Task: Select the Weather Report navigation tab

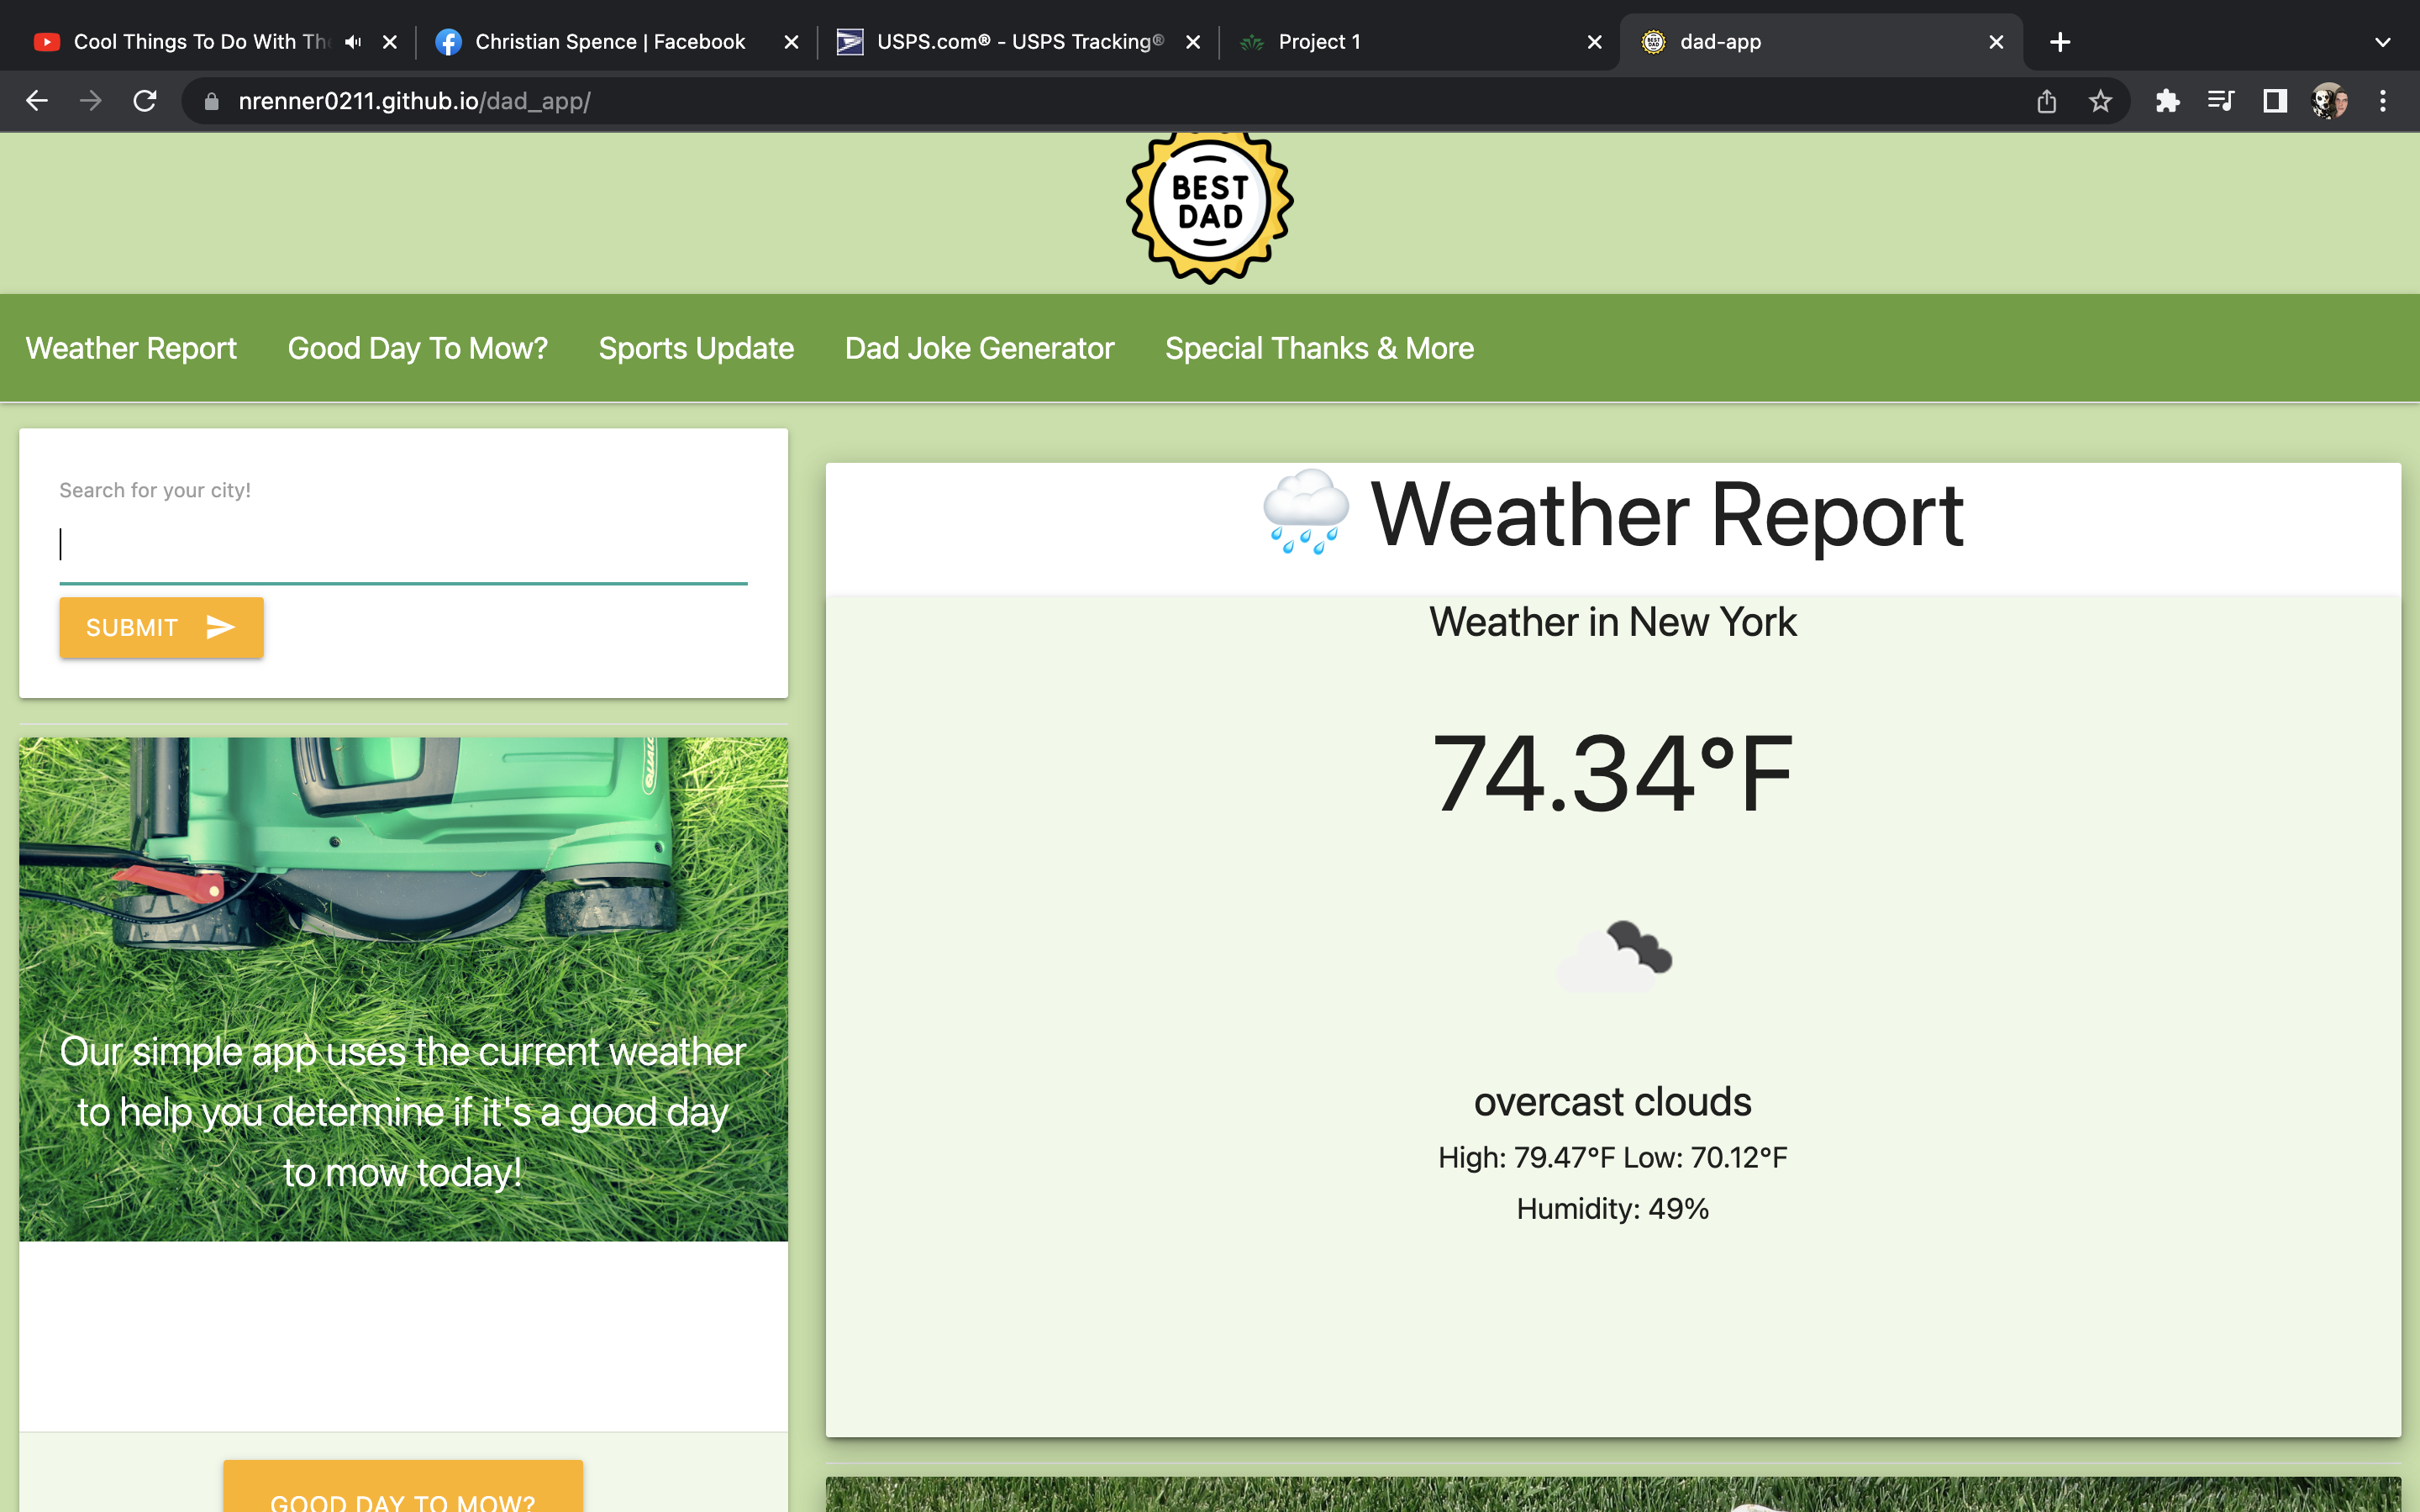Action: pyautogui.click(x=131, y=349)
